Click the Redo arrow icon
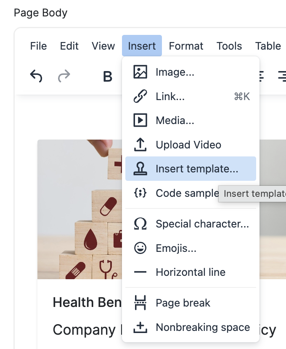The height and width of the screenshot is (349, 286). tap(64, 76)
